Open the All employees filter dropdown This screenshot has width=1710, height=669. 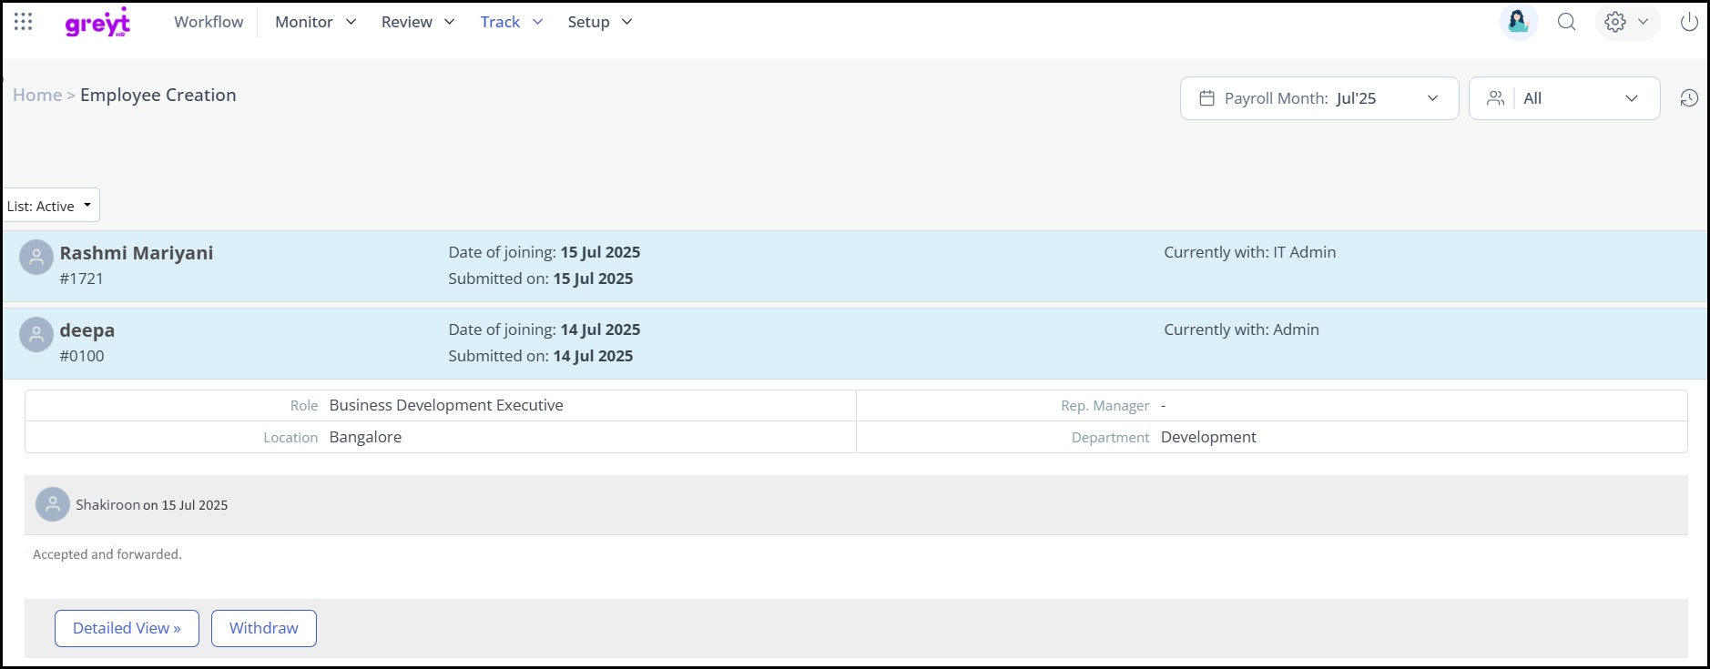click(1564, 98)
